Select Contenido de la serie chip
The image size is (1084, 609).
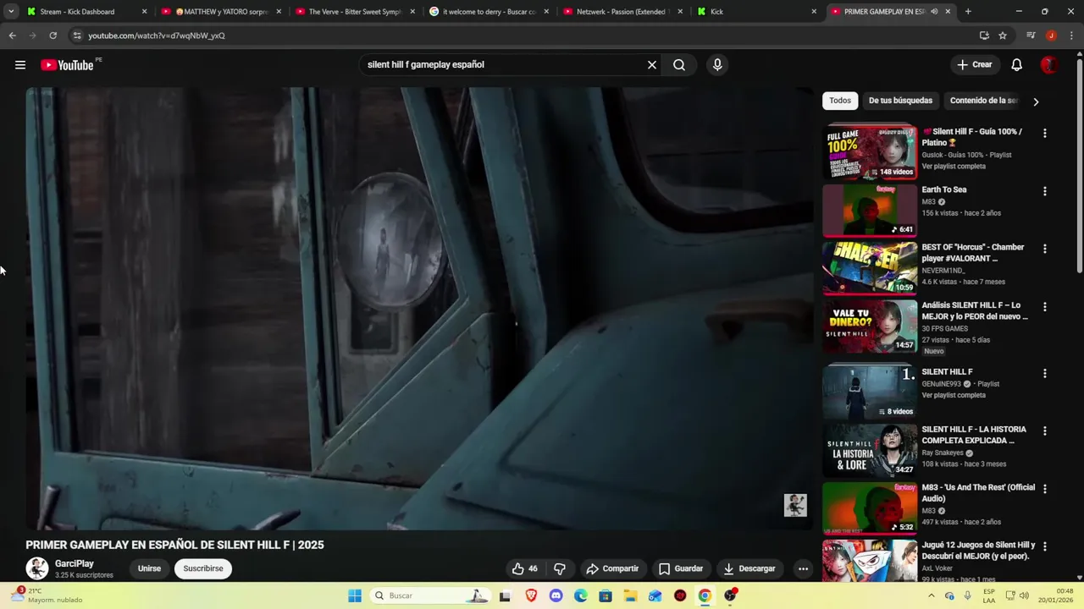pyautogui.click(x=983, y=101)
